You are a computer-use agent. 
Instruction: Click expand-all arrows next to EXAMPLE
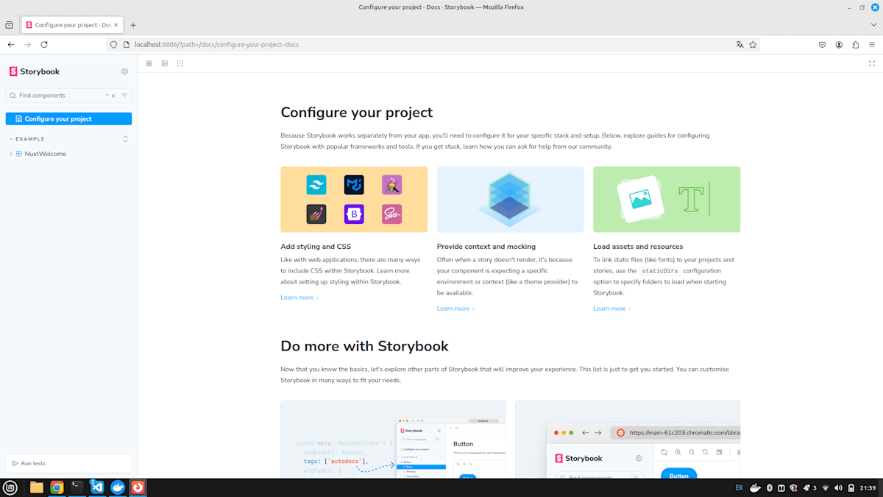tap(125, 139)
